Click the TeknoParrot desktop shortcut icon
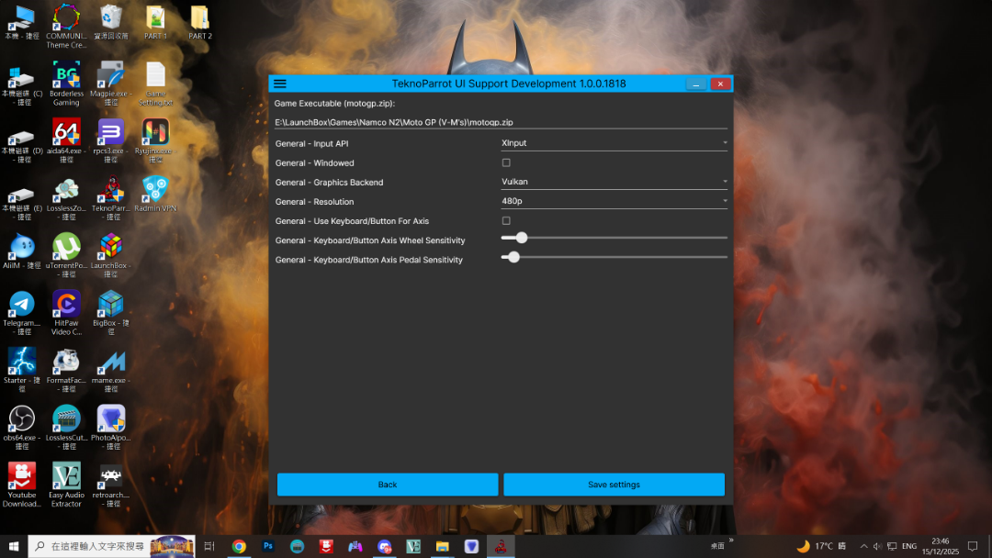992x558 pixels. (111, 190)
